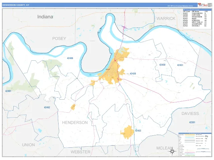Viewport: 214px width, 160px height.
Task: Click the "UNION" county label
Action: click(x=28, y=145)
